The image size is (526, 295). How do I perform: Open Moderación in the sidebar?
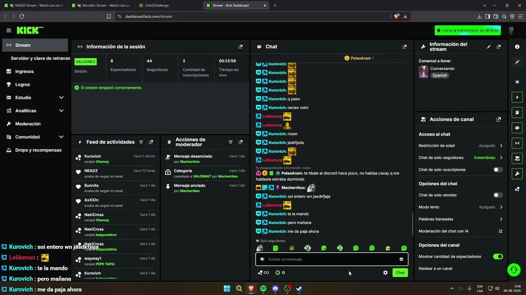pos(35,124)
